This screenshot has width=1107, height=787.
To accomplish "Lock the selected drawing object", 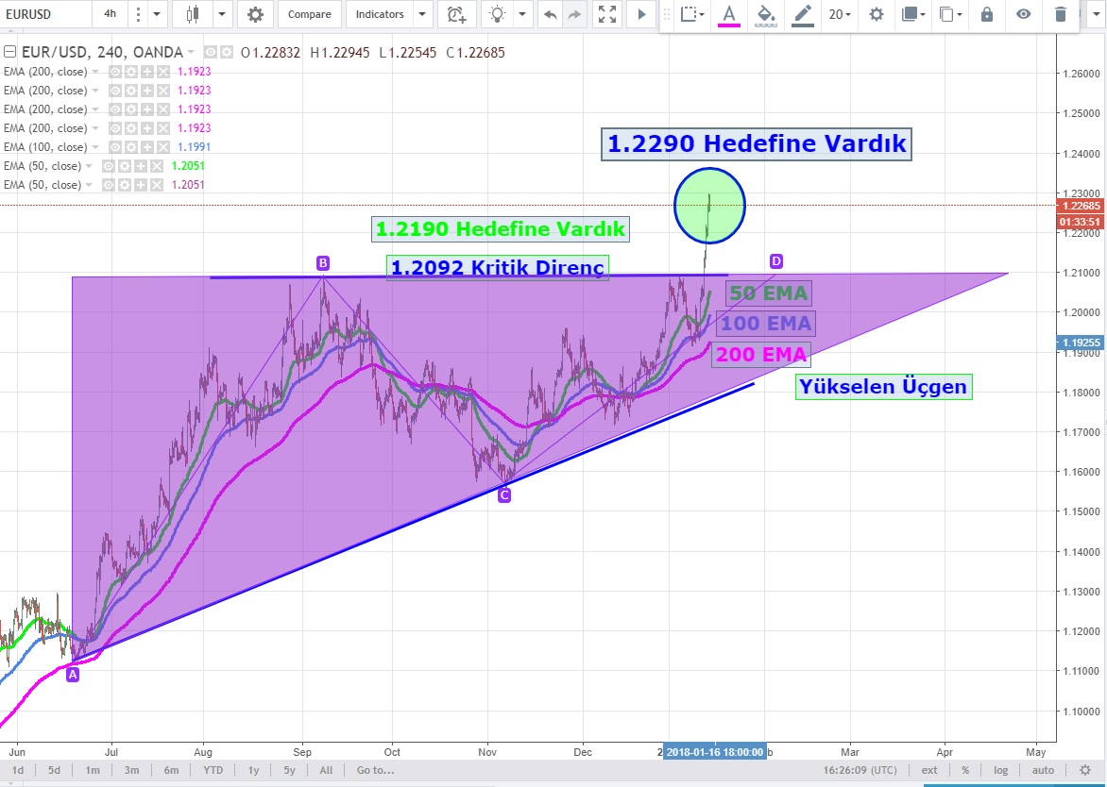I will 987,14.
